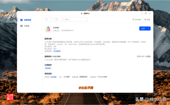Click the Lucky app name text
This screenshot has height=105, width=170.
[x=56, y=28]
